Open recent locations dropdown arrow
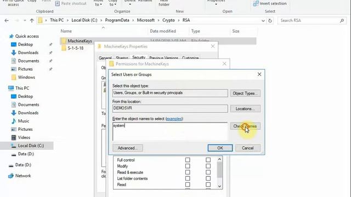 click(25, 21)
